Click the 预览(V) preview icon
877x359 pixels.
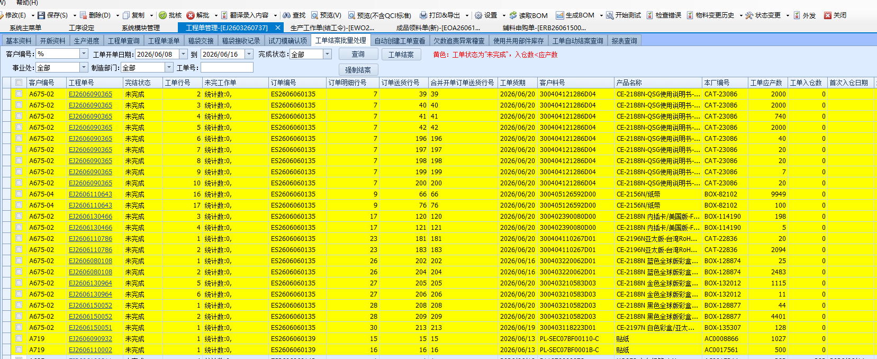click(x=314, y=15)
